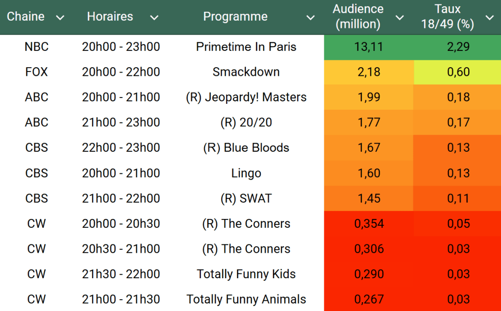This screenshot has width=501, height=311.
Task: Click the (R) Jeopardy! Masters cell
Action: 246,97
